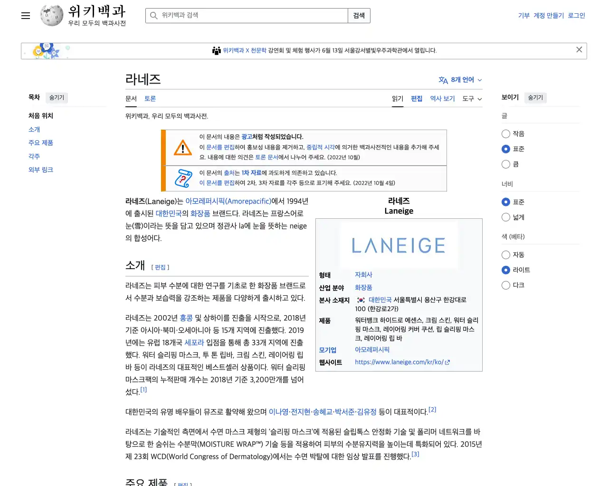608x486 pixels.
Task: Open the LANEIGE logo image
Action: 399,245
